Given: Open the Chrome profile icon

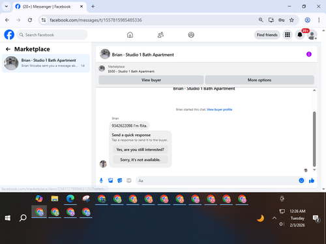Looking at the screenshot, I should [x=307, y=20].
